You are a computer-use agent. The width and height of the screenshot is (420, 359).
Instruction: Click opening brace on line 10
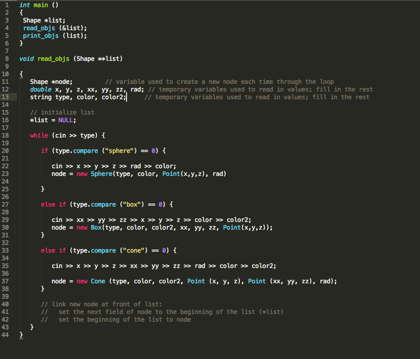pyautogui.click(x=21, y=74)
